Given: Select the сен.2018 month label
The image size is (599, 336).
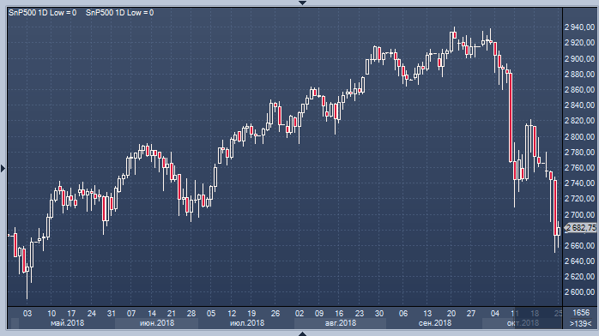Looking at the screenshot, I should pos(435,323).
